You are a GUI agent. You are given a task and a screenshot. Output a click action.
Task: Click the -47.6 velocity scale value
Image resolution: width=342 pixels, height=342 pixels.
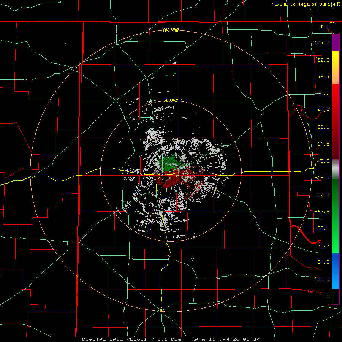(x=322, y=212)
